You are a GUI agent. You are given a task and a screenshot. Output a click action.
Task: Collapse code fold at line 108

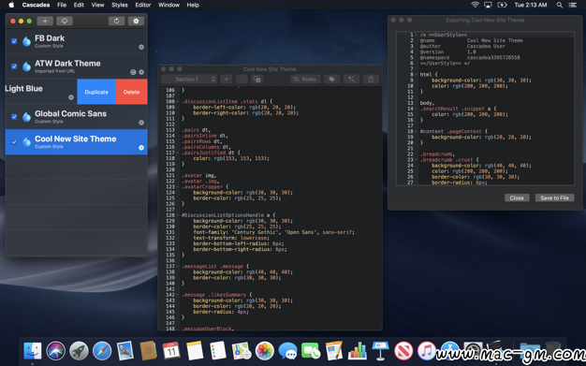178,102
